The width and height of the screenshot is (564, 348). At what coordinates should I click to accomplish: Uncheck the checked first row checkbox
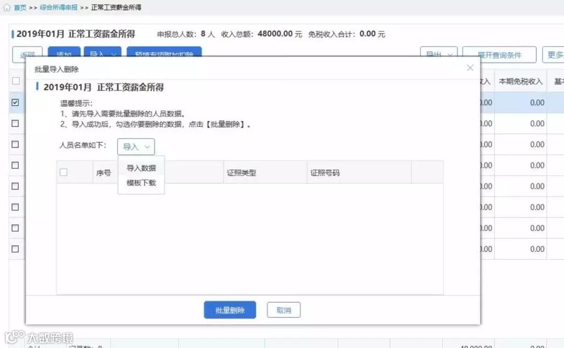tap(15, 102)
